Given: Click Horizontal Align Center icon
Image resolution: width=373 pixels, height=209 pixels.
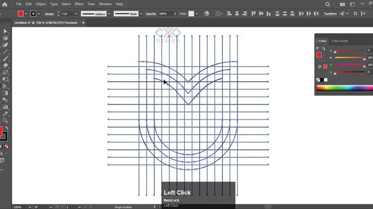Looking at the screenshot, I should (237, 14).
